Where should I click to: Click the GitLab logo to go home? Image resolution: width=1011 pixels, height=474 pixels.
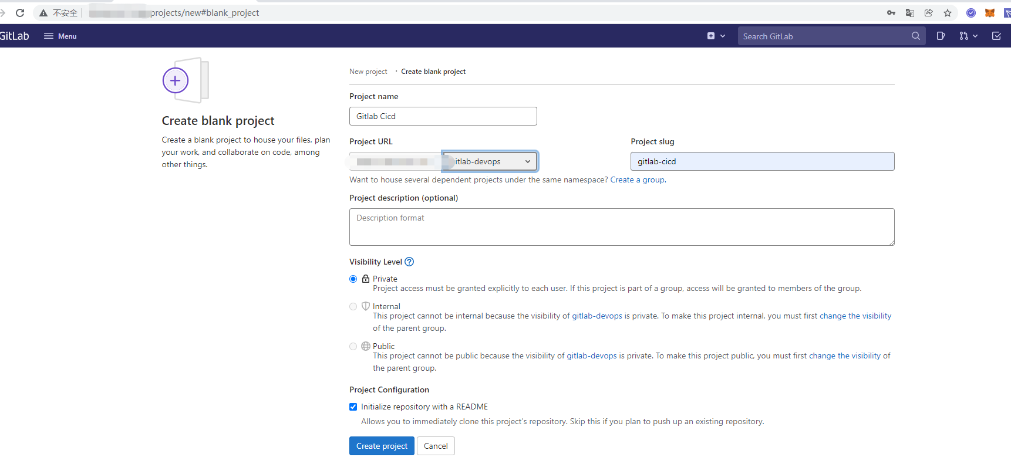click(x=14, y=36)
